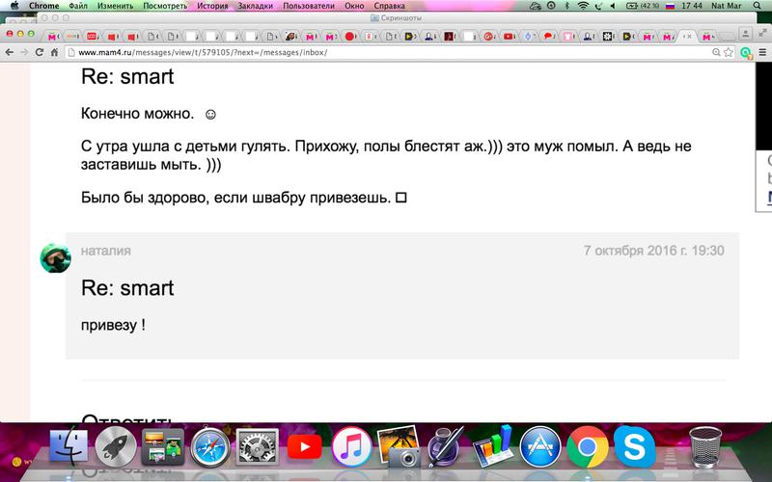
Task: Click наталия's round avatar picture
Action: (x=54, y=257)
